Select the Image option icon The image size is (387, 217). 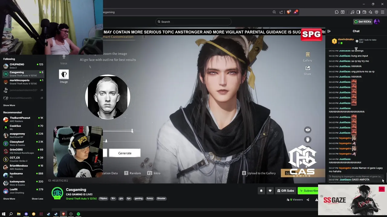(64, 74)
